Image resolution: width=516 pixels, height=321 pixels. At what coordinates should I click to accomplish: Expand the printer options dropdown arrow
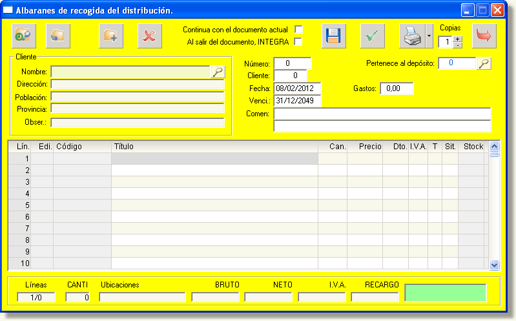point(429,36)
